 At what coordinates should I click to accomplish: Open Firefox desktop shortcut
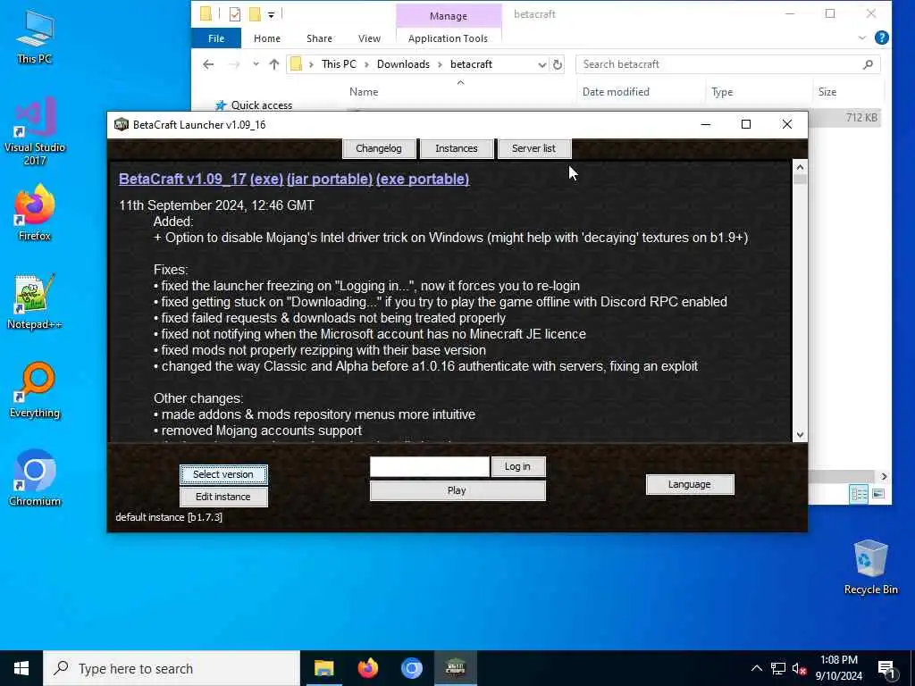click(35, 213)
